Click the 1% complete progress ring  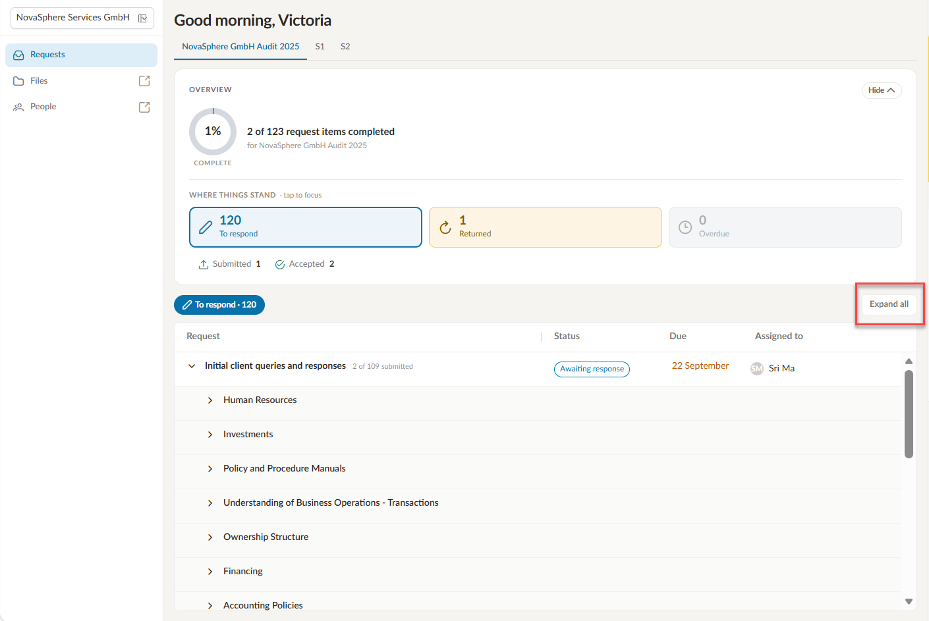pos(213,132)
